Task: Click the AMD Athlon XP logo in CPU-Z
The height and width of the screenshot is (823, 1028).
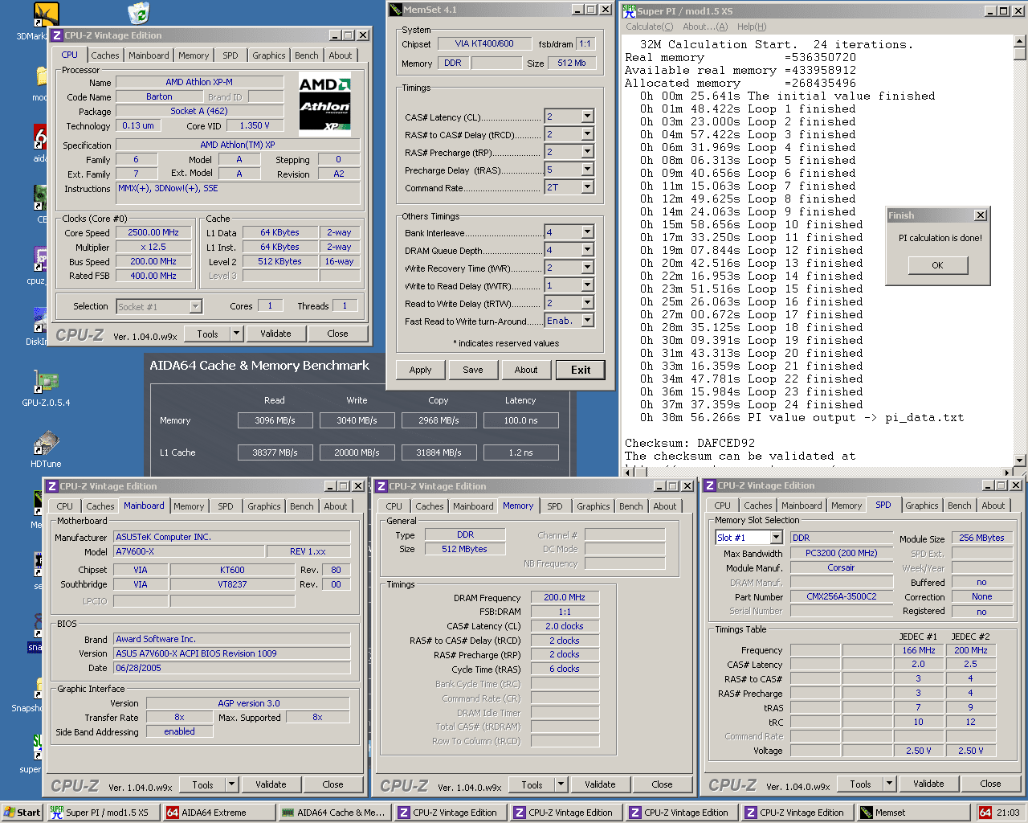Action: pyautogui.click(x=326, y=104)
